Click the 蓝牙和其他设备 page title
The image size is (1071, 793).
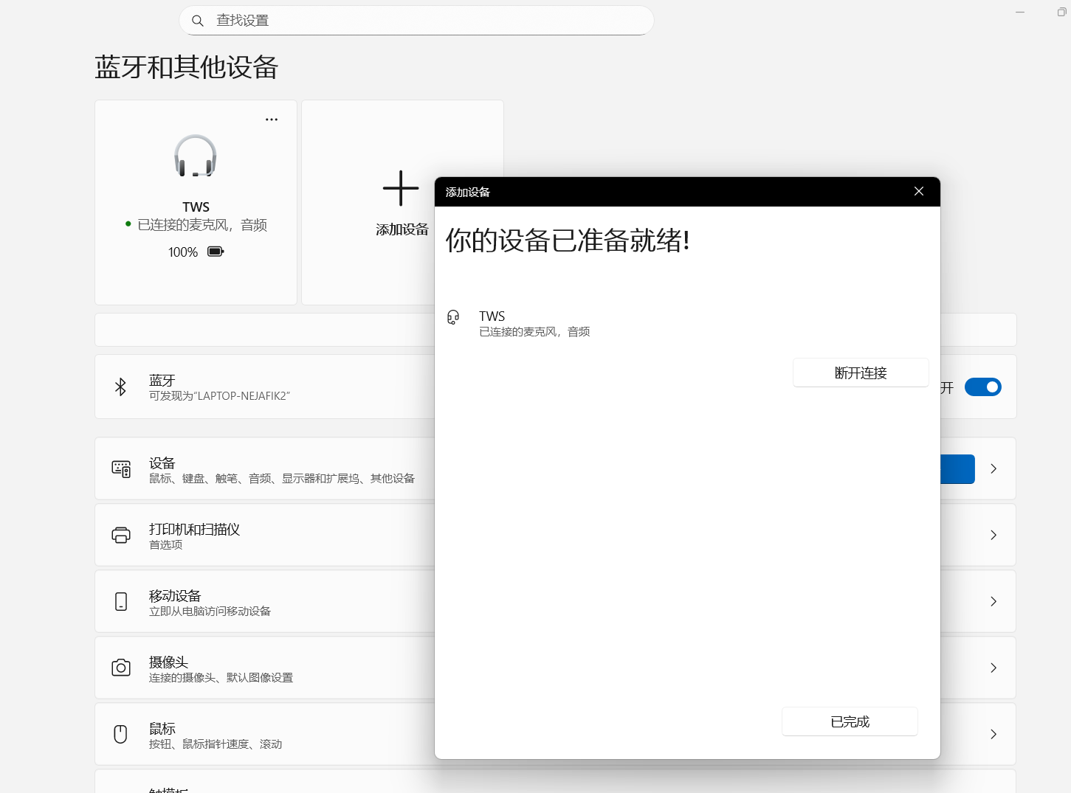click(x=187, y=67)
